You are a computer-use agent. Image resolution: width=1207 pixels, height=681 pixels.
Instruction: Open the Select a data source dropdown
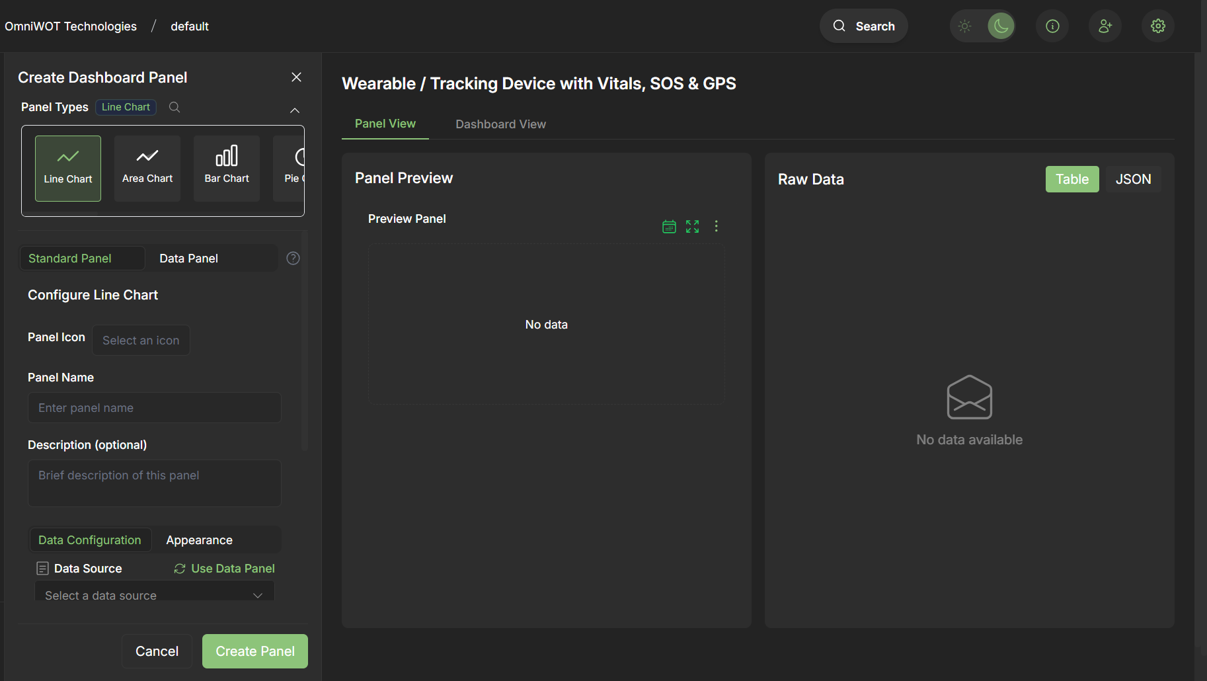point(153,595)
